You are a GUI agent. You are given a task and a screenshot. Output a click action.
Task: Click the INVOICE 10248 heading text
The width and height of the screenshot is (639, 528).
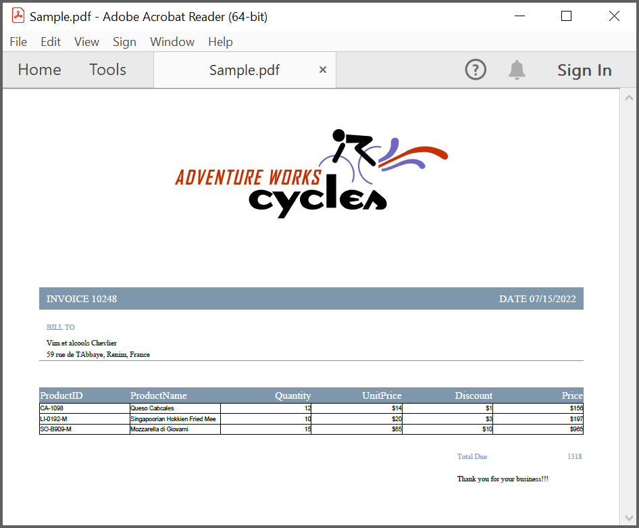[x=82, y=299]
